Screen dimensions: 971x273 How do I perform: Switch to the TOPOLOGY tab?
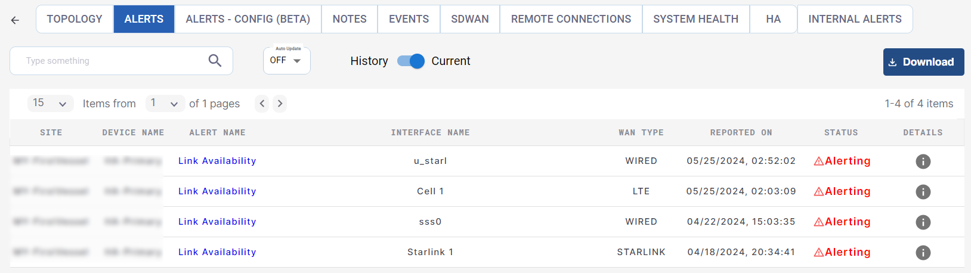(x=75, y=19)
